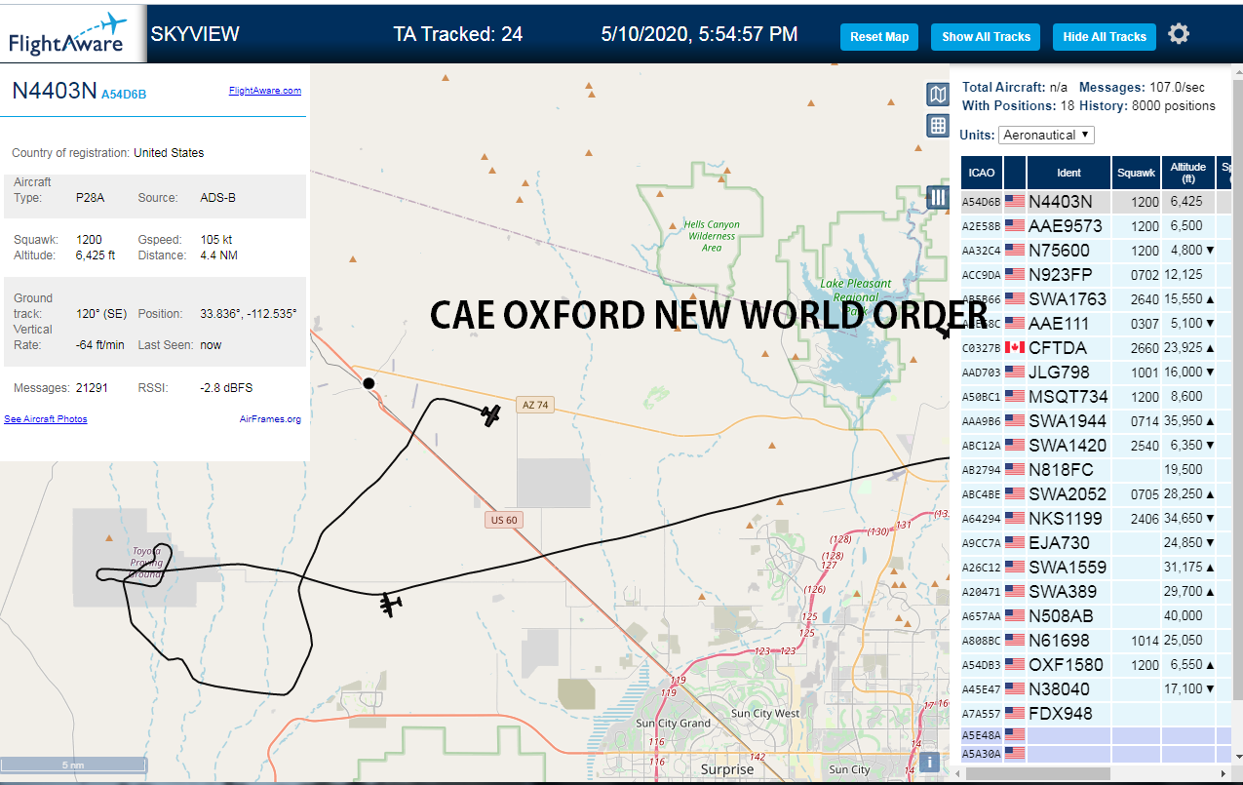Select the EJA730 aircraft row

(x=1095, y=543)
